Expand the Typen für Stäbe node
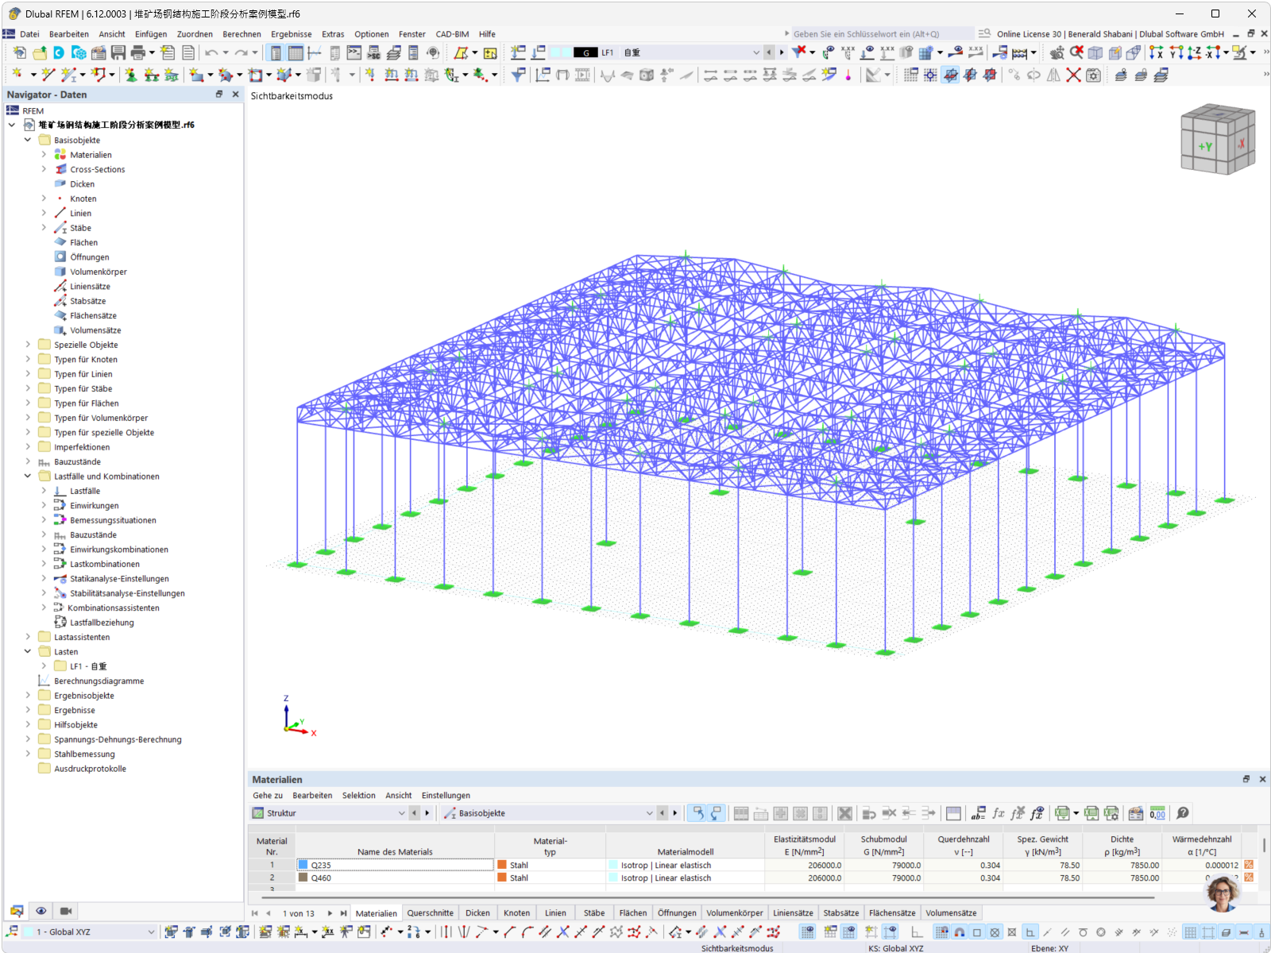The width and height of the screenshot is (1271, 953). click(x=27, y=388)
